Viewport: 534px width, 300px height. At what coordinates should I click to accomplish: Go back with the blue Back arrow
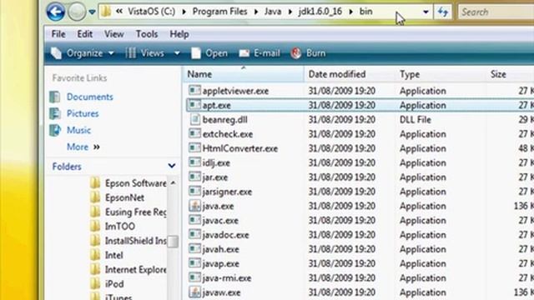coord(56,12)
